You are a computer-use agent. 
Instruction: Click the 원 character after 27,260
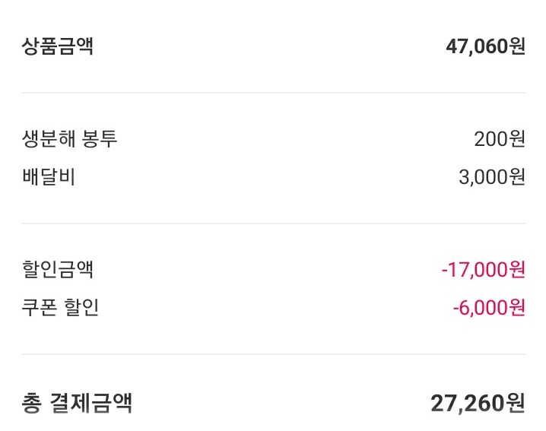(515, 403)
